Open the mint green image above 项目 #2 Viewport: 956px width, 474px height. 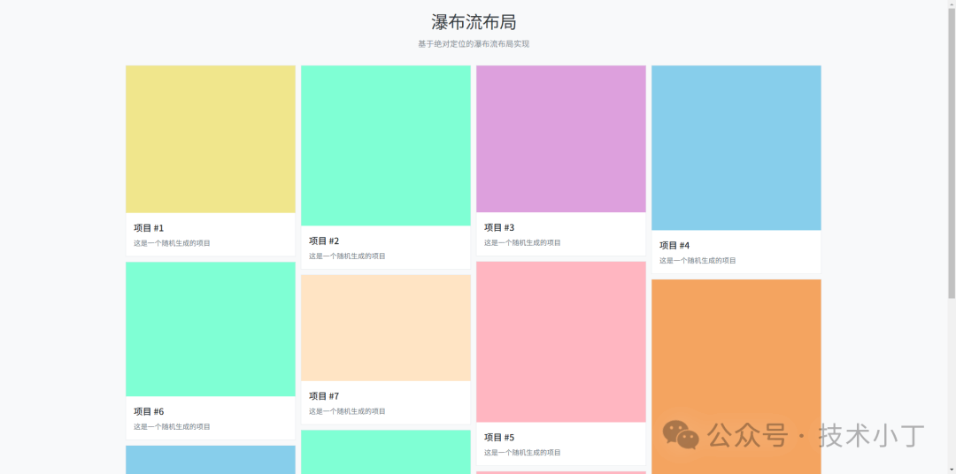click(386, 145)
